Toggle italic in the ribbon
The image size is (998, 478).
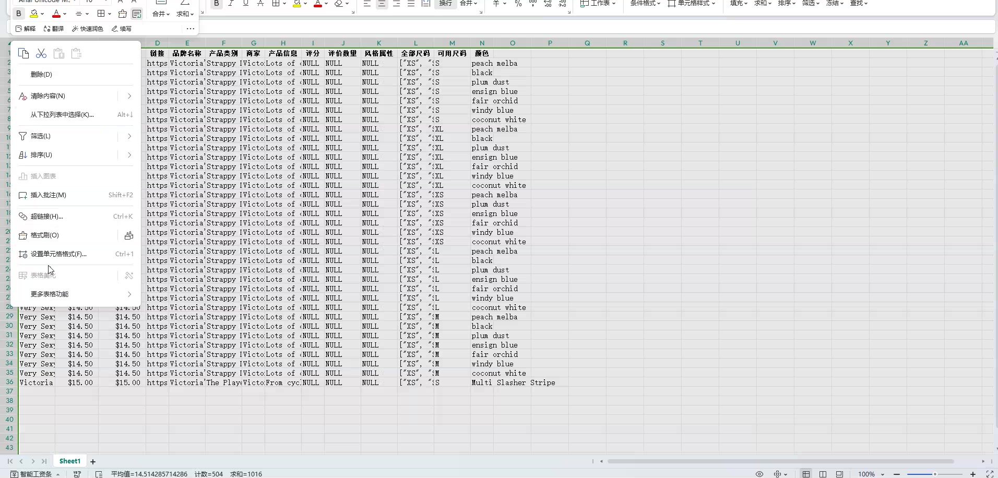(x=231, y=3)
